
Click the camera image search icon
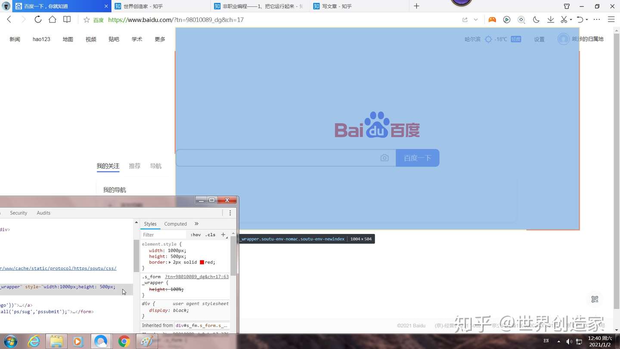[x=384, y=158]
